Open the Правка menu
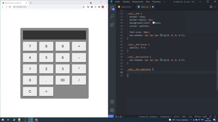The height and width of the screenshot is (122, 218). [126, 2]
